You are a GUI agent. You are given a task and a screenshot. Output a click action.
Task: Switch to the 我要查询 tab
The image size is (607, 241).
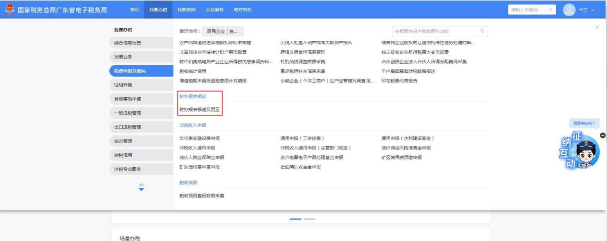click(186, 10)
